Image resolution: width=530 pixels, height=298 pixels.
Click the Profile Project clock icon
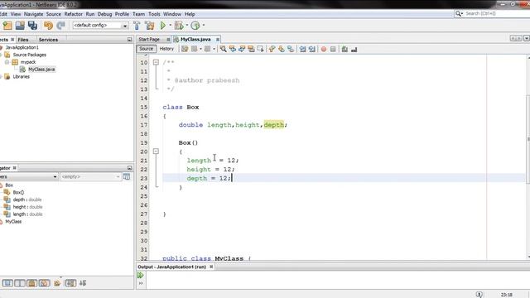tap(195, 26)
